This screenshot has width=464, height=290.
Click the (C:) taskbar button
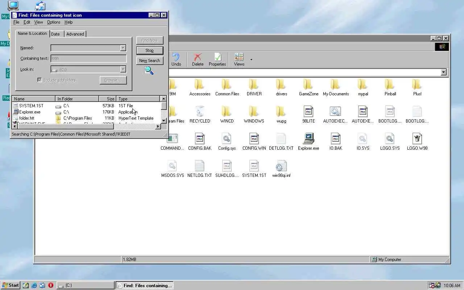point(86,285)
